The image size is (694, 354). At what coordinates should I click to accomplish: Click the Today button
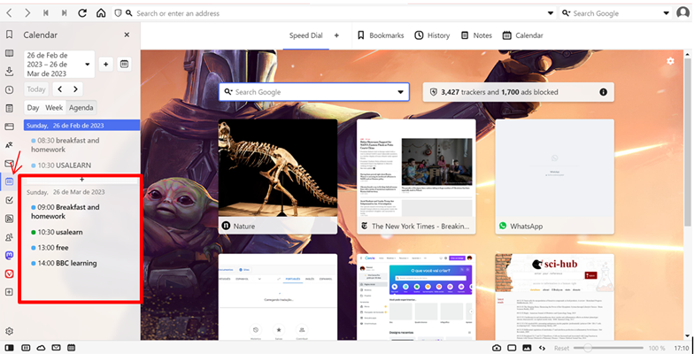tap(36, 89)
